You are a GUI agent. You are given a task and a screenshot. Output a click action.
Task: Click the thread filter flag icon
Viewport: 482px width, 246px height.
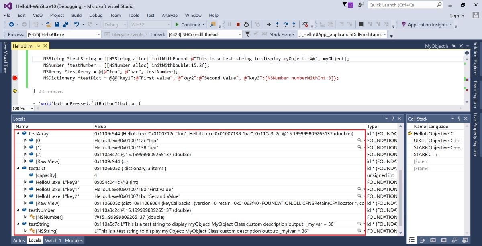248,34
